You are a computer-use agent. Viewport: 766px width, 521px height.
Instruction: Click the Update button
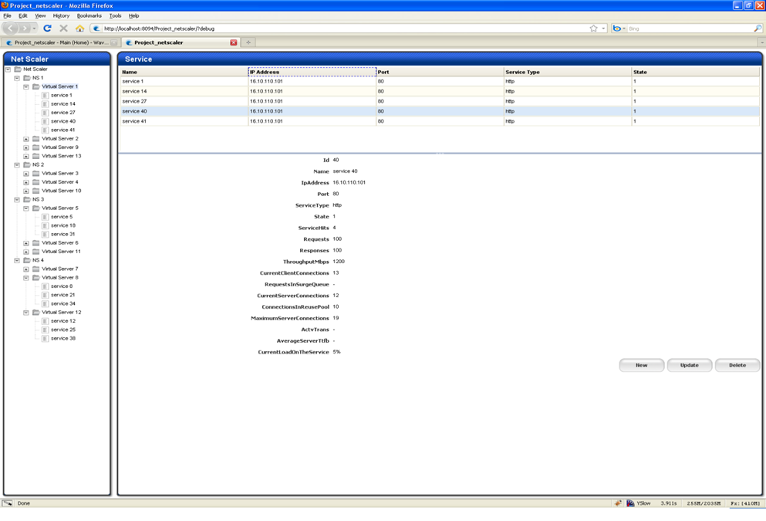coord(689,365)
